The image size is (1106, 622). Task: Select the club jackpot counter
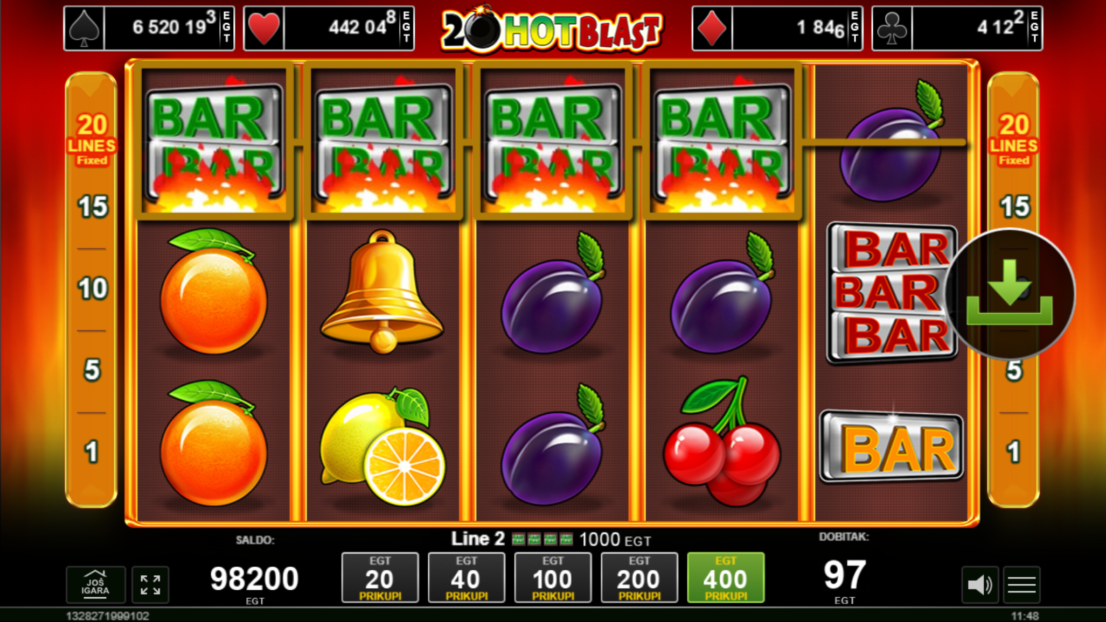click(957, 28)
